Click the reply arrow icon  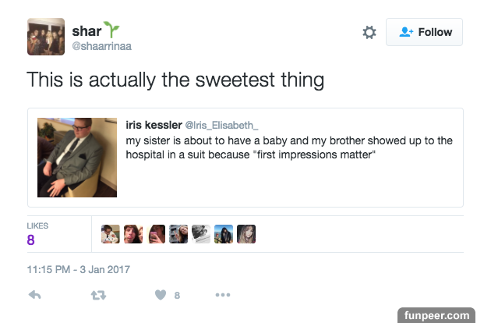(34, 295)
